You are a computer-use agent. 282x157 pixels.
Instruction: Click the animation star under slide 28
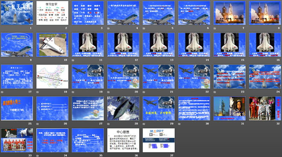click(x=109, y=124)
